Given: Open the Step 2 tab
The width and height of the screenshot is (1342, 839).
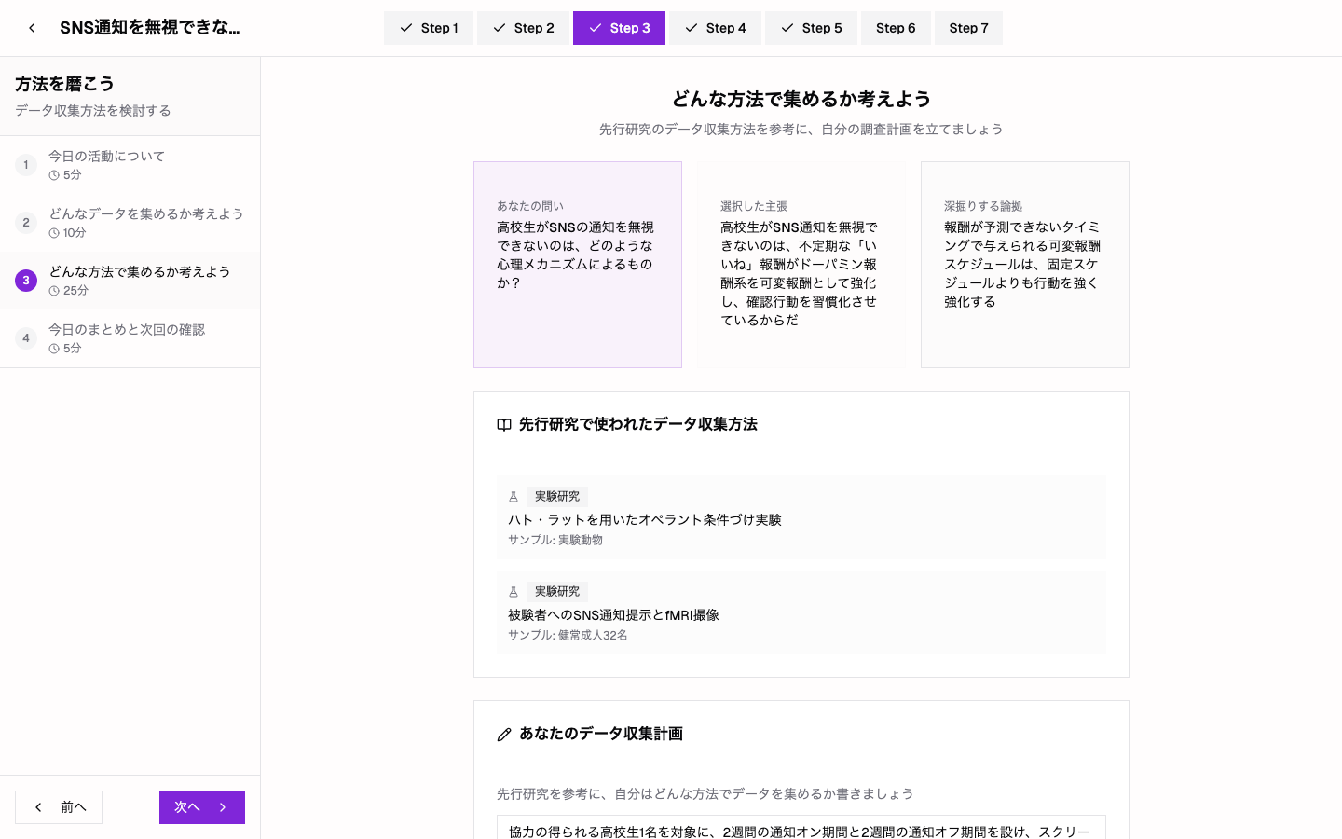Looking at the screenshot, I should [x=523, y=28].
